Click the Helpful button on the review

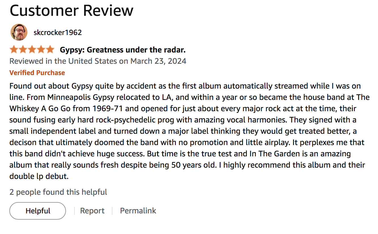37,211
